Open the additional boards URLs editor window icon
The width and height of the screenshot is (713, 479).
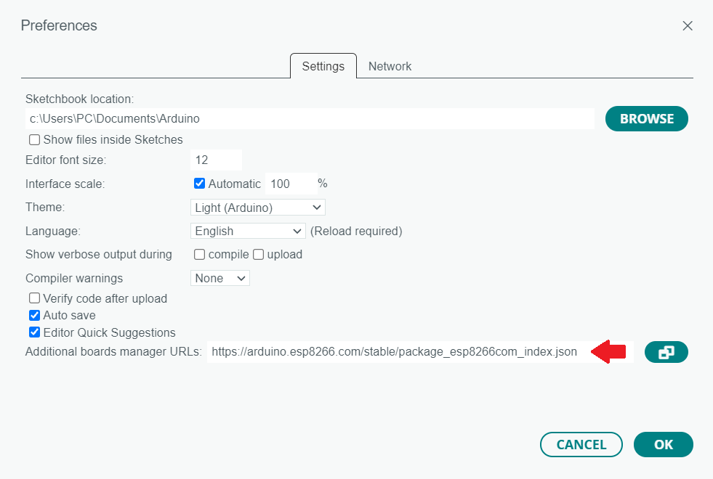[666, 352]
